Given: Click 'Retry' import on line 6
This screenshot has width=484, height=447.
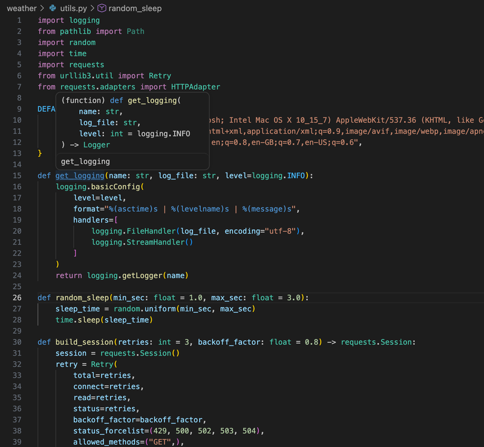Looking at the screenshot, I should pyautogui.click(x=160, y=76).
